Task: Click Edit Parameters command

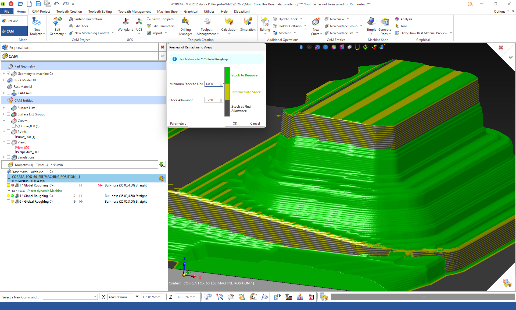Action: tap(160, 26)
